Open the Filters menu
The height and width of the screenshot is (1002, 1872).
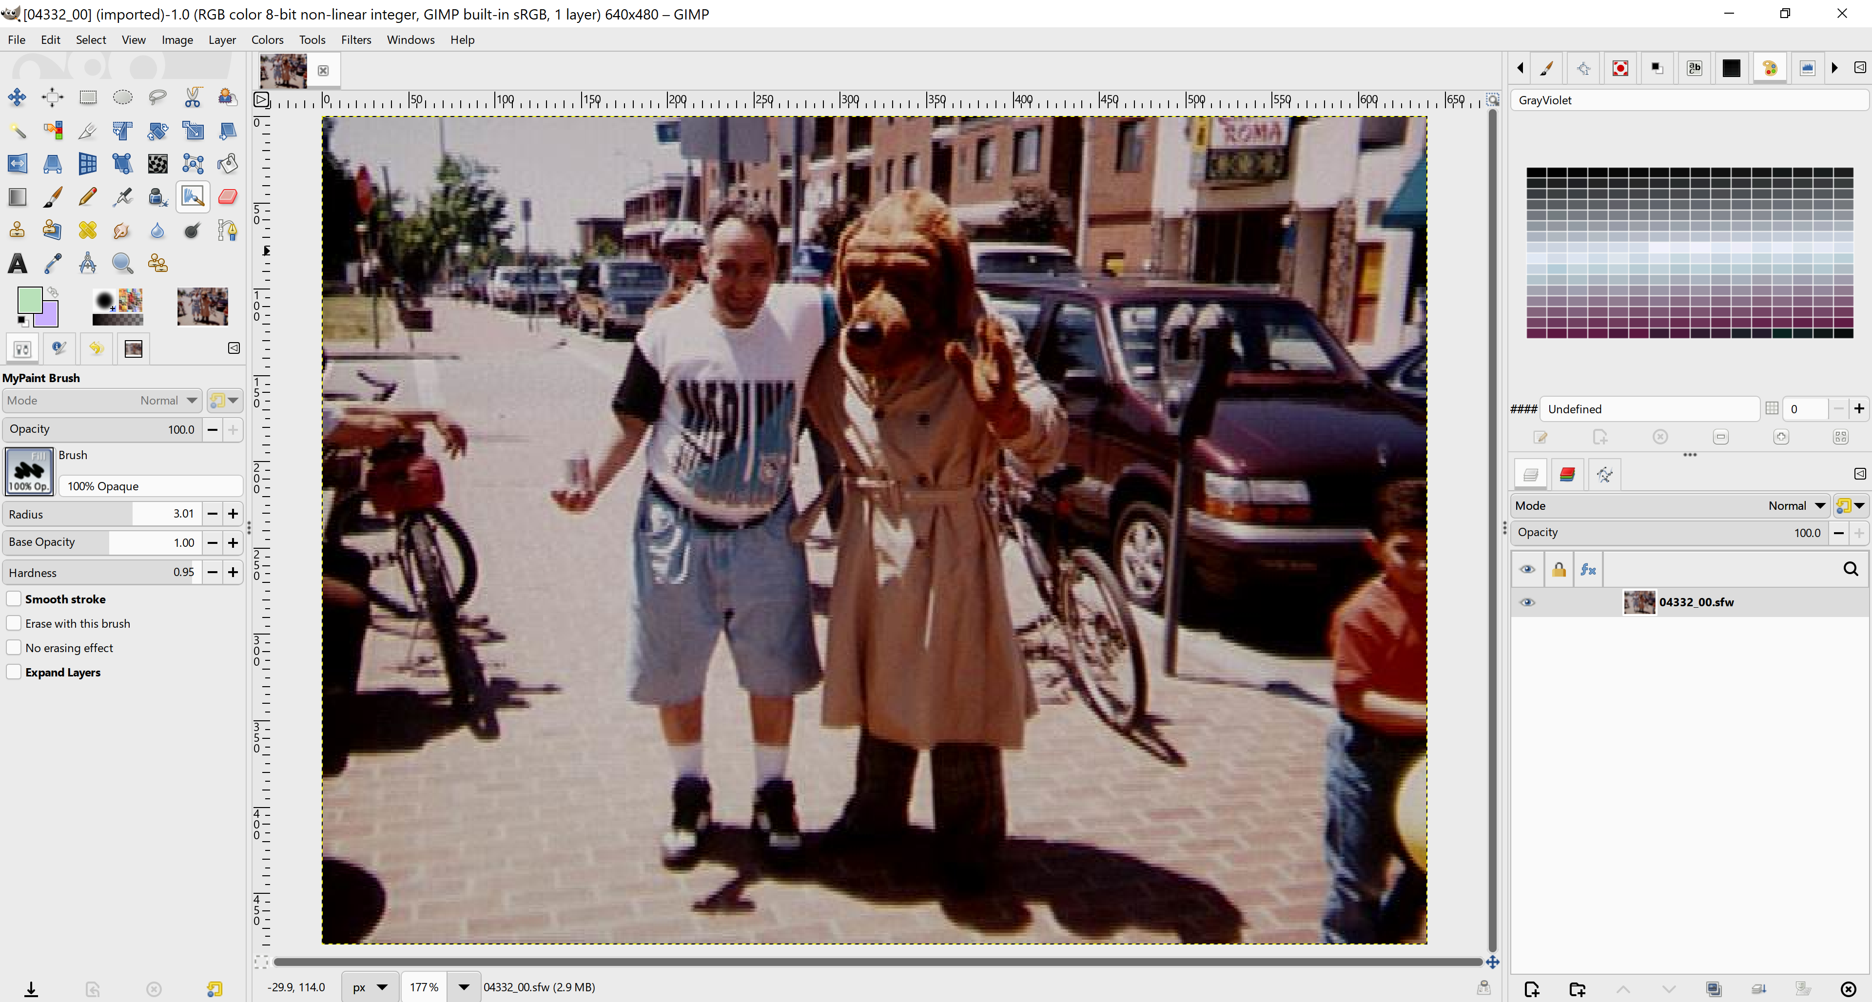[x=356, y=40]
